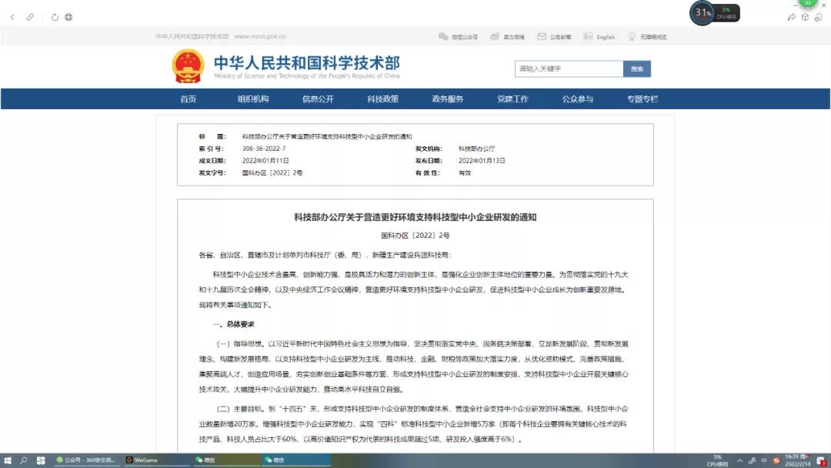The image size is (831, 468).
Task: Open the 组织机构 navigation menu
Action: [253, 99]
